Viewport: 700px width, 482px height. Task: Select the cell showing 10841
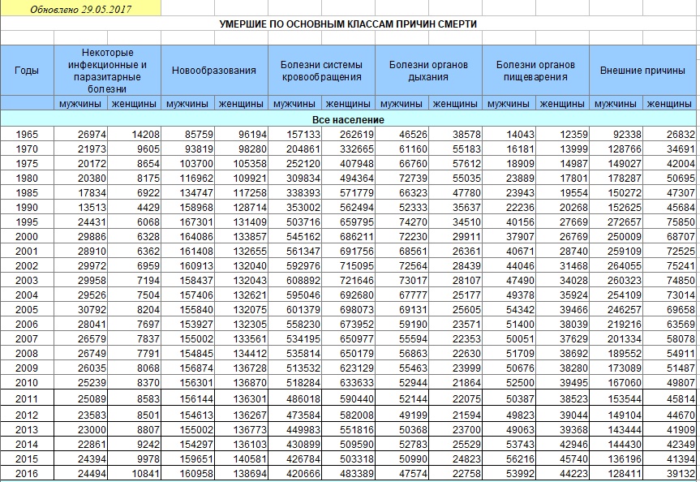pos(134,474)
